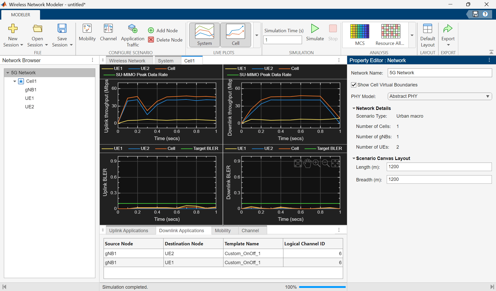Click the Add Node button
496x291 pixels.
[x=163, y=30]
